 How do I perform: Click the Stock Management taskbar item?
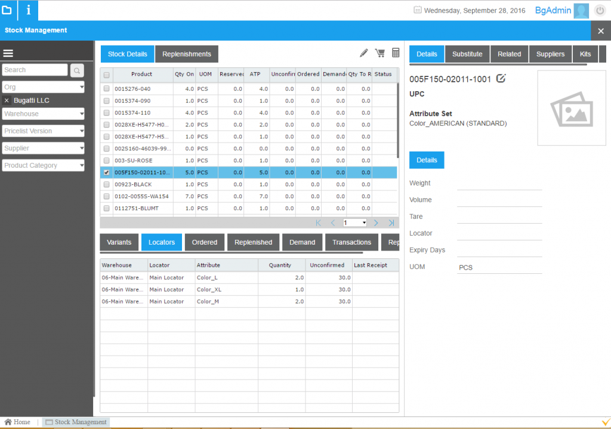coord(76,422)
